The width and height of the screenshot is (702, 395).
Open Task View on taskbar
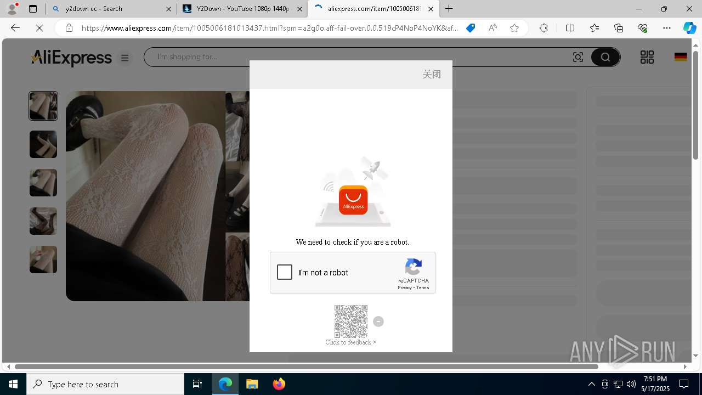pos(197,384)
